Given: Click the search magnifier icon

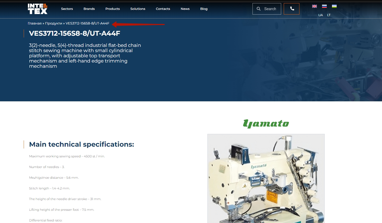Looking at the screenshot, I should (x=258, y=9).
